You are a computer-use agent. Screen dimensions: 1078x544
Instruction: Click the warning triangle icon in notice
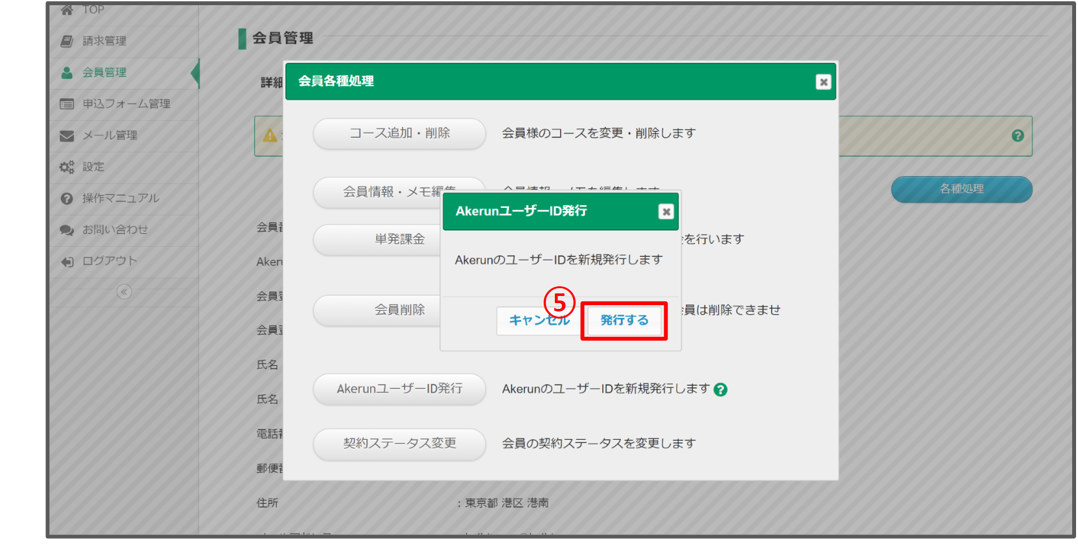click(270, 136)
